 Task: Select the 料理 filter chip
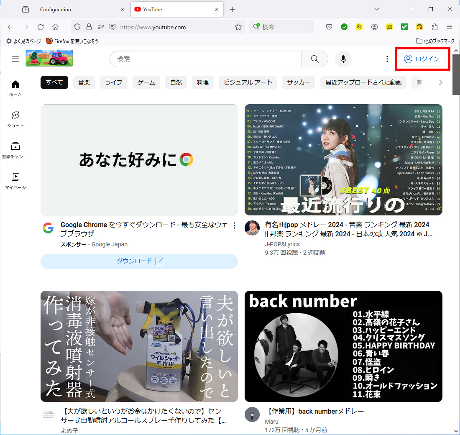[203, 82]
